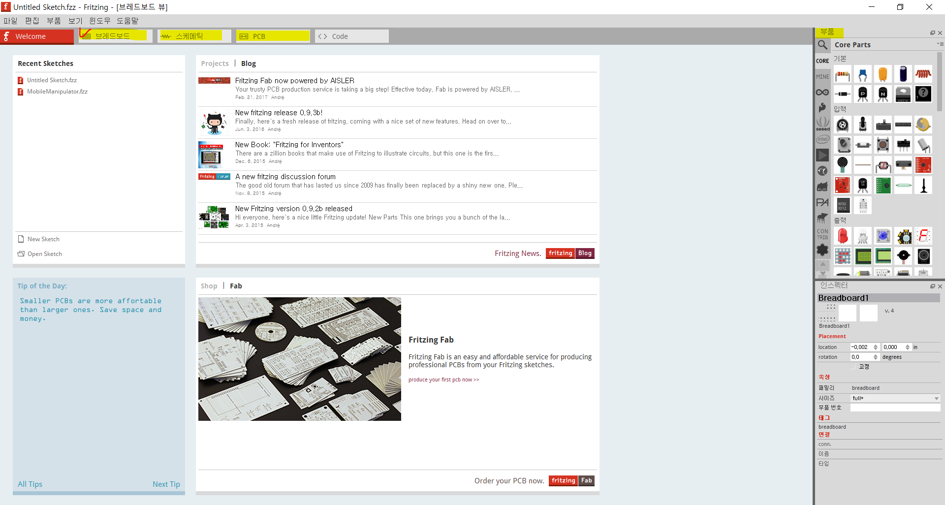
Task: Show All Tips
Action: coord(30,484)
